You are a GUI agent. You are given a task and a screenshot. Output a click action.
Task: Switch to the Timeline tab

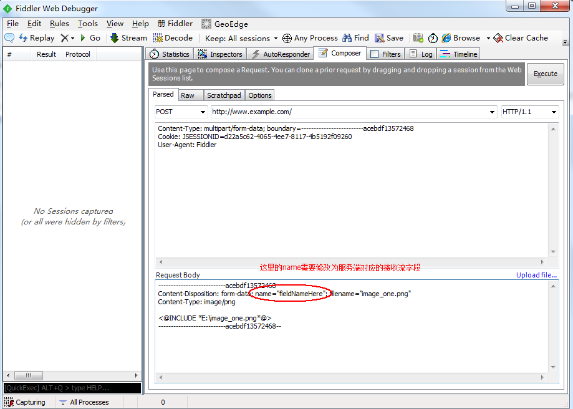click(459, 54)
